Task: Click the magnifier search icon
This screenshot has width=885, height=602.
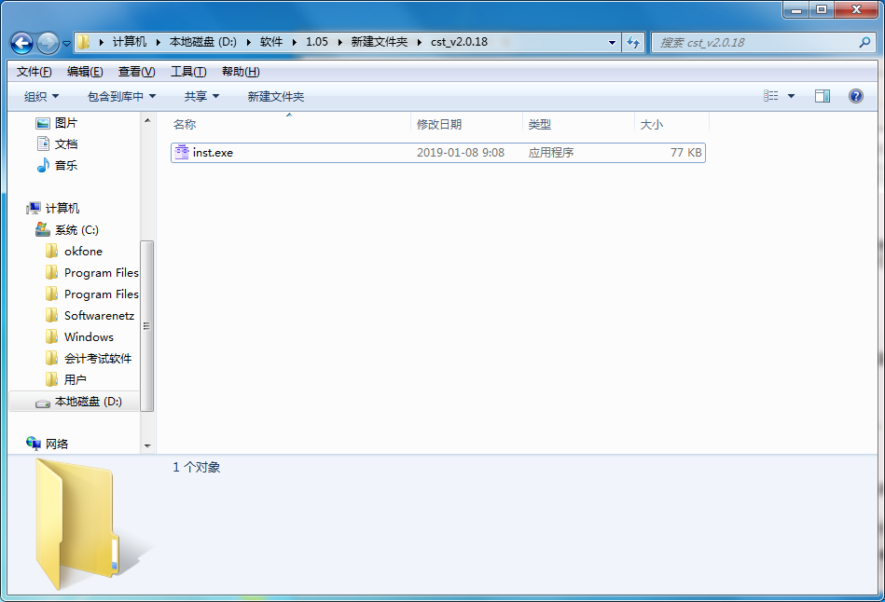Action: pyautogui.click(x=864, y=42)
